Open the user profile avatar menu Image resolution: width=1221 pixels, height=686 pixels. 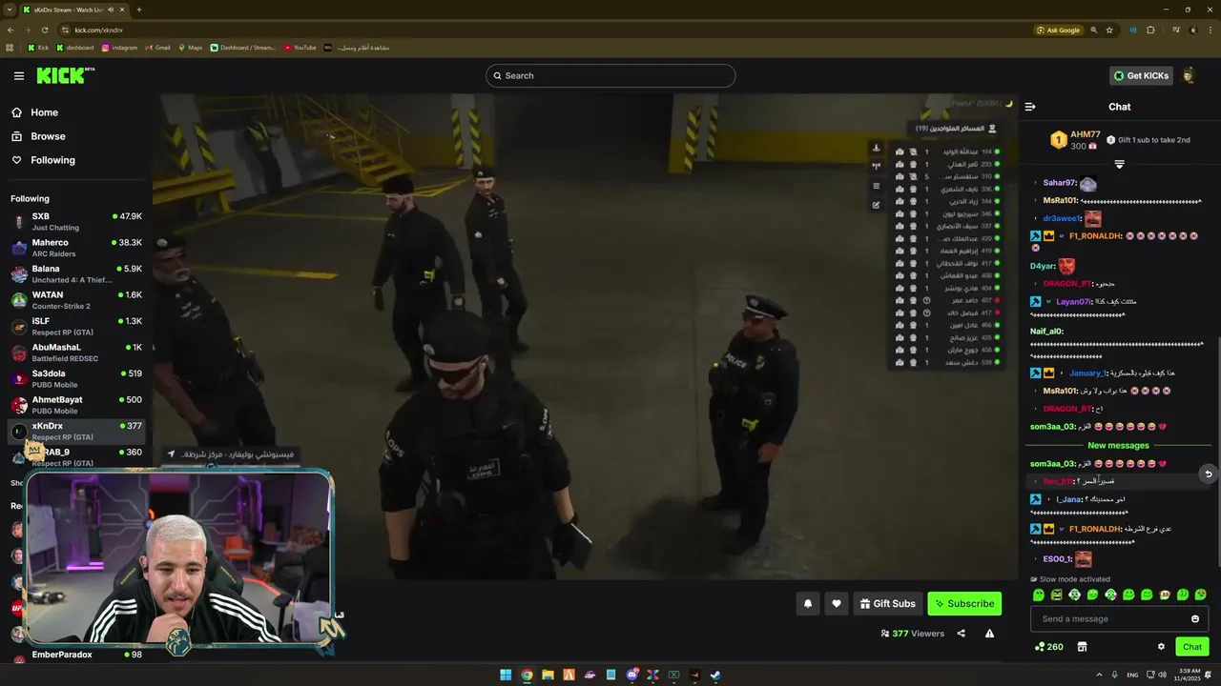click(x=1189, y=75)
